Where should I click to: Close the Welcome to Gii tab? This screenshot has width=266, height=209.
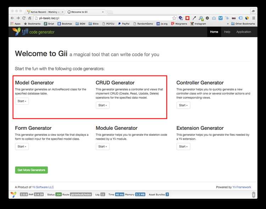pyautogui.click(x=103, y=12)
